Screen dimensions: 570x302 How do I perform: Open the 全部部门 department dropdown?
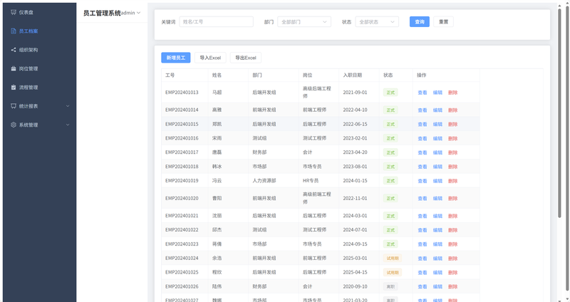pos(304,22)
